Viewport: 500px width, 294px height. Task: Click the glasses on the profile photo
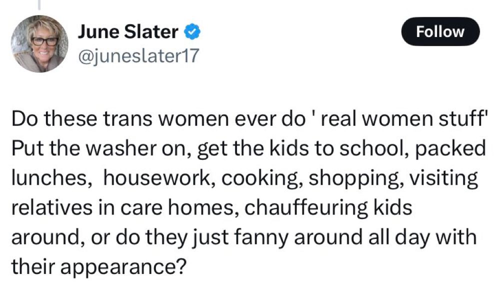click(44, 41)
